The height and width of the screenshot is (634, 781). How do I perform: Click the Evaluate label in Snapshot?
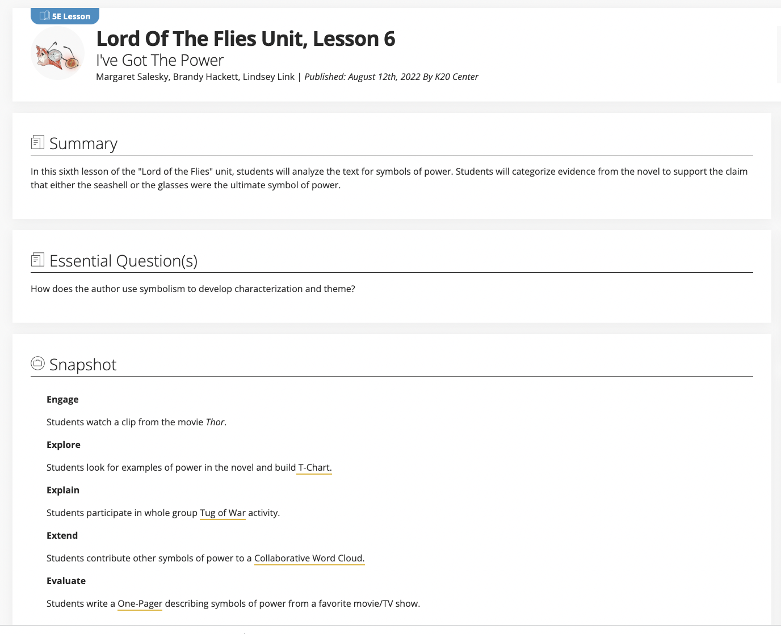click(66, 581)
